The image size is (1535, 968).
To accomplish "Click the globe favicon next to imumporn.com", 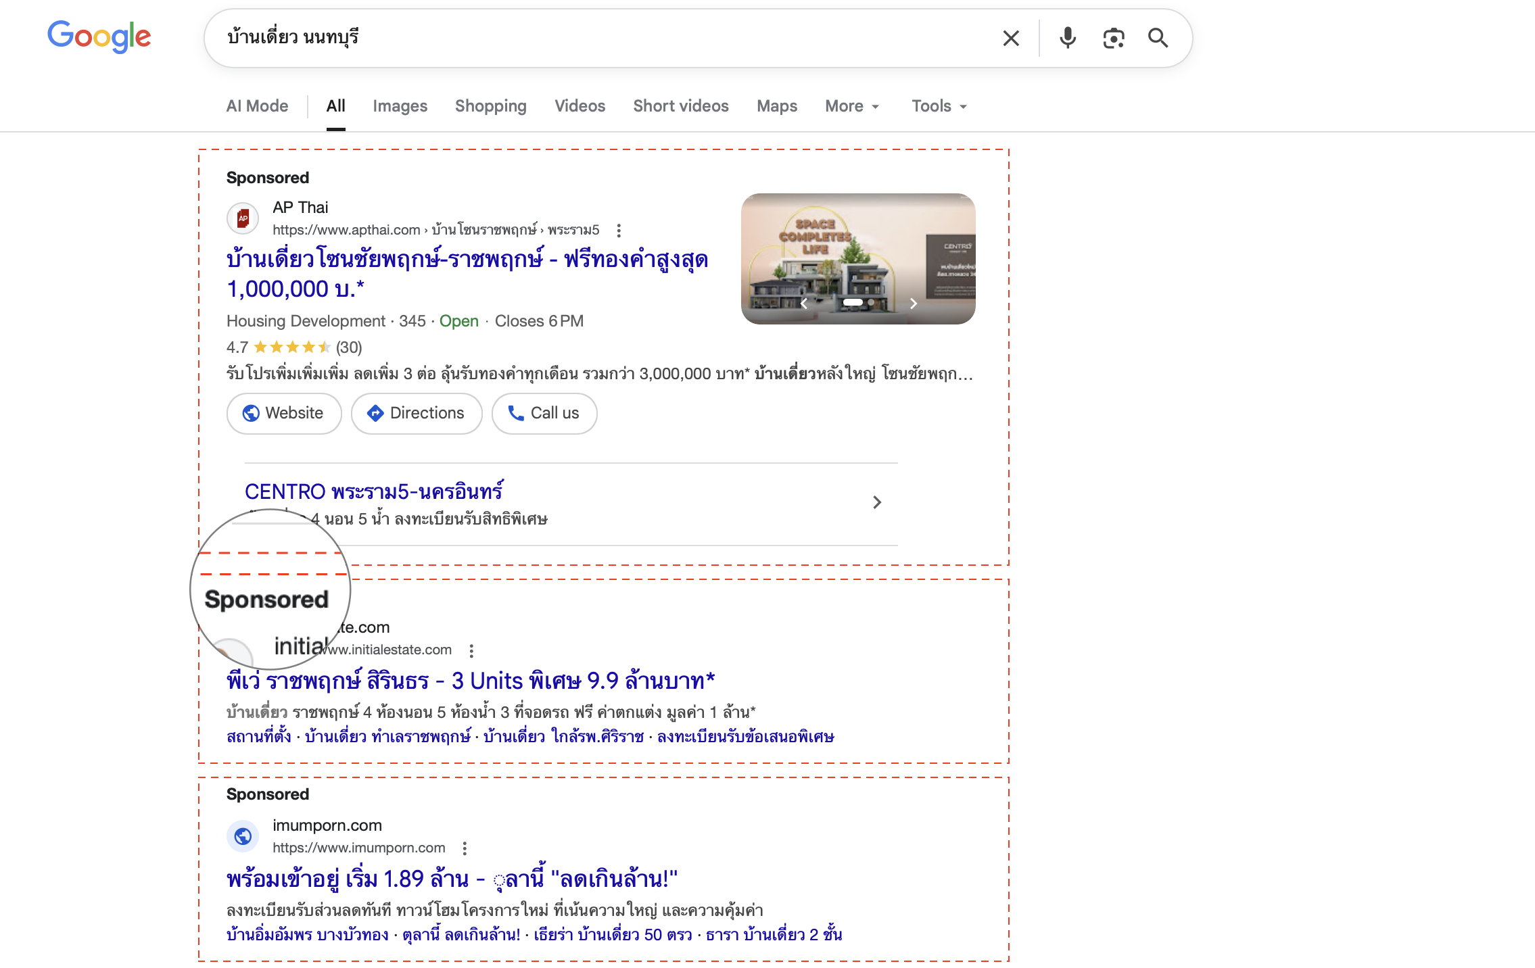I will (243, 836).
